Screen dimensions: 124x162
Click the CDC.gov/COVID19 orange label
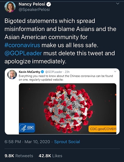(102, 129)
